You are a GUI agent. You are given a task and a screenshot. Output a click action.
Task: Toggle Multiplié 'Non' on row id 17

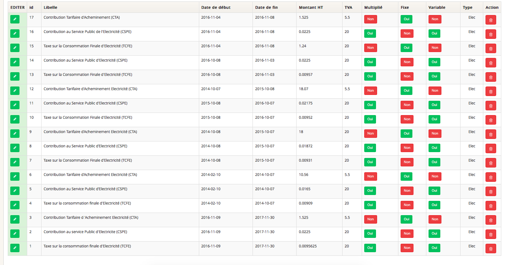[x=370, y=19]
